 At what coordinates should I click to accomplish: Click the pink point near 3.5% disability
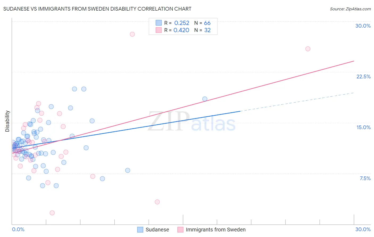[157, 202]
